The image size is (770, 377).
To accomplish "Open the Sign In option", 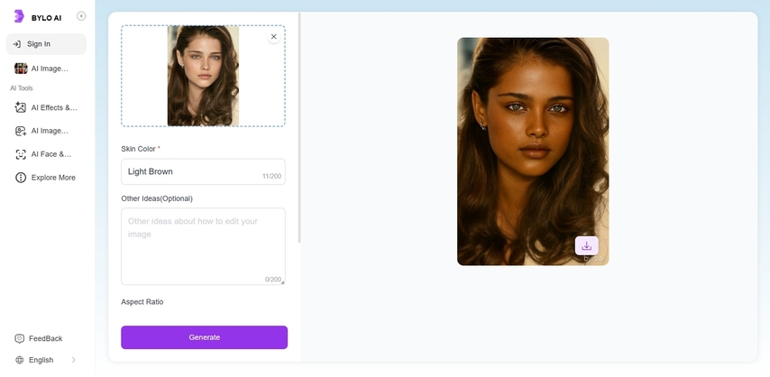I will [45, 43].
